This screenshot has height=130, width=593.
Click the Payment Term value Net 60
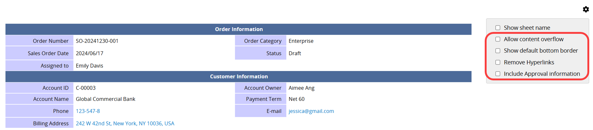pos(296,99)
